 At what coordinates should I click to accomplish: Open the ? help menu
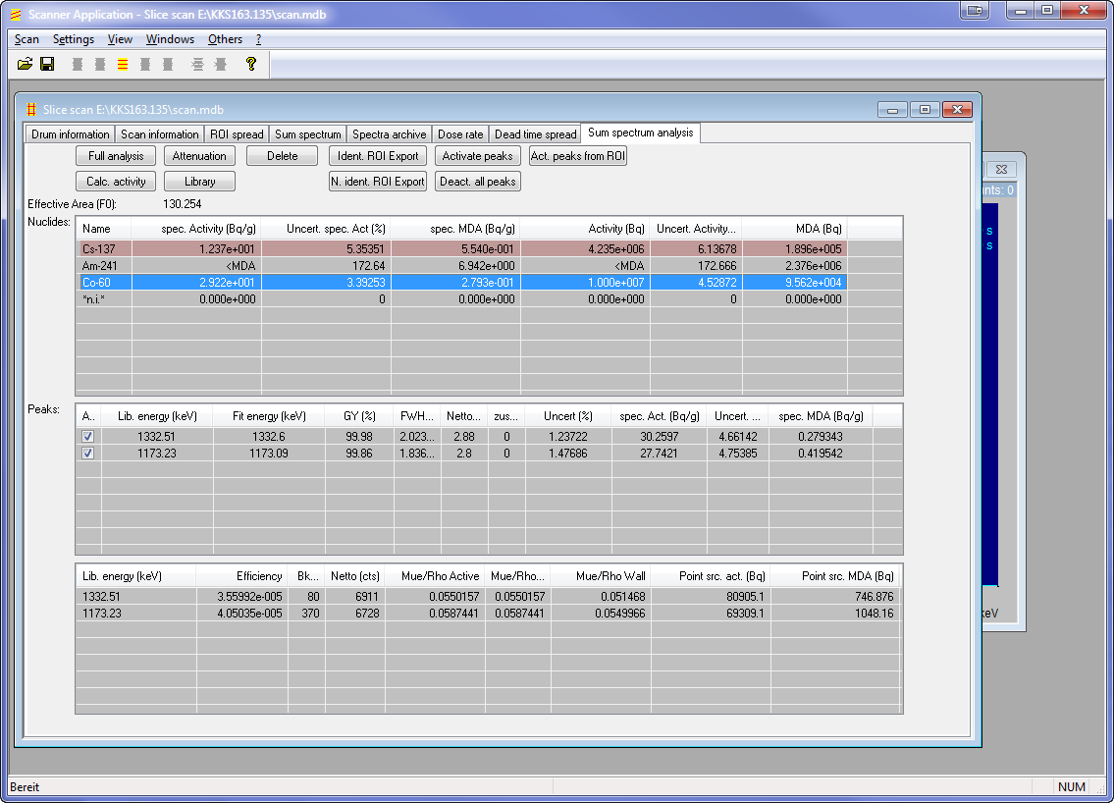[258, 39]
